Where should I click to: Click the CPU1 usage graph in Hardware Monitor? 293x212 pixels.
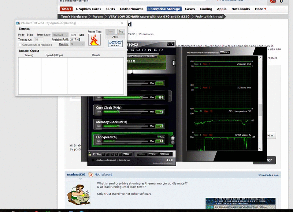[222, 143]
